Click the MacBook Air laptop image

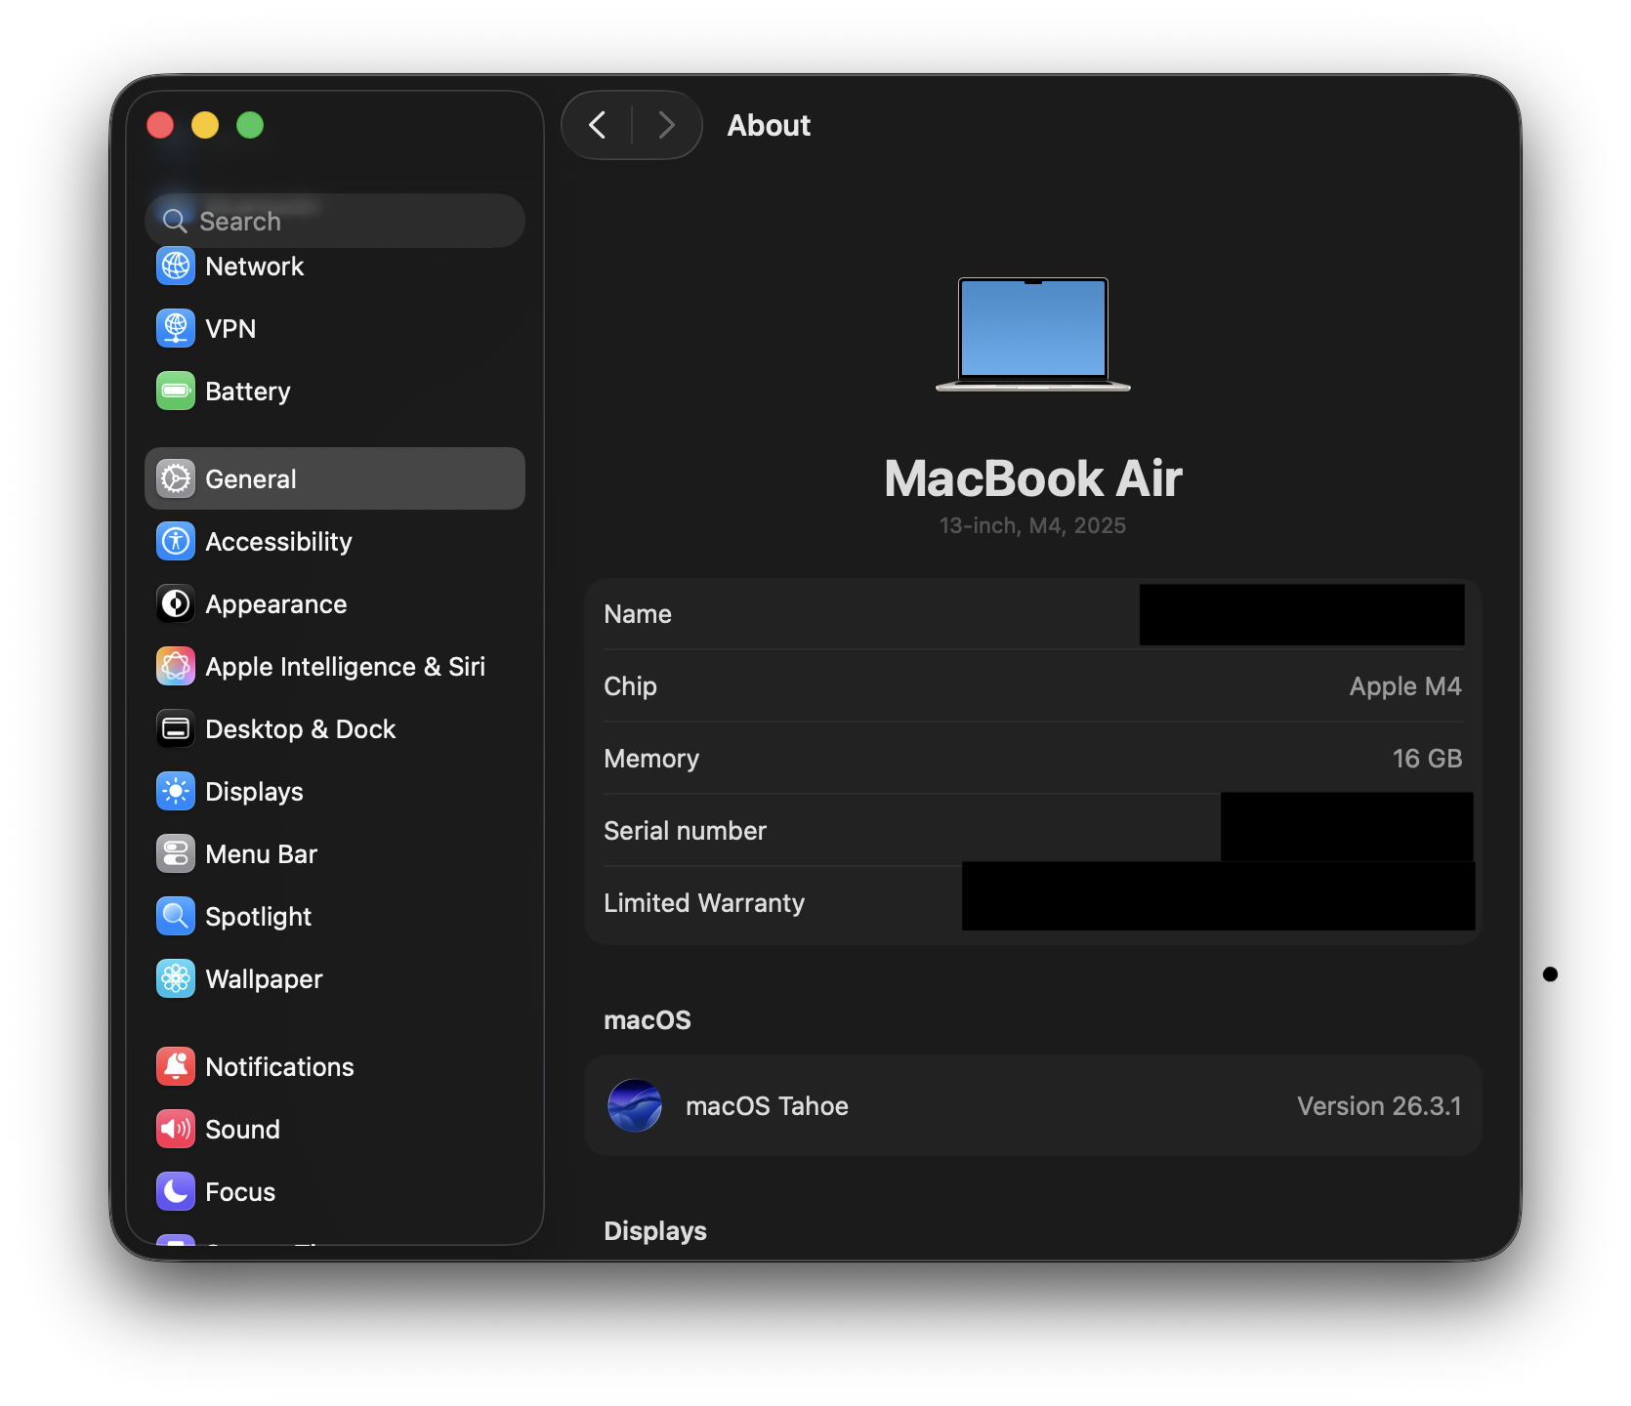(x=1033, y=335)
